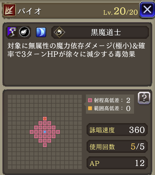Close the skill detail panel
The width and height of the screenshot is (155, 175).
coord(147,9)
